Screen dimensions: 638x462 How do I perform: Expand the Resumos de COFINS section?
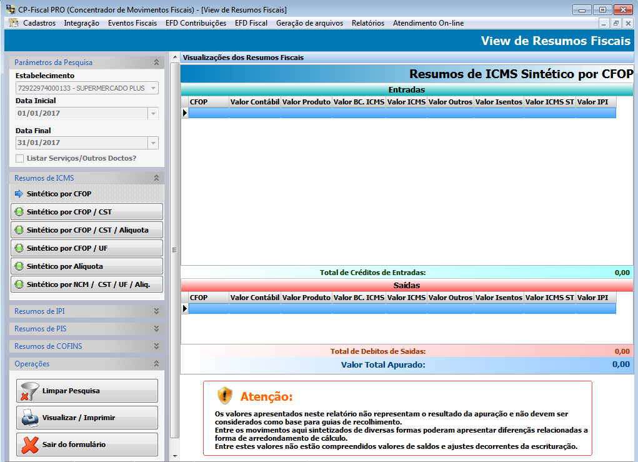pyautogui.click(x=156, y=346)
